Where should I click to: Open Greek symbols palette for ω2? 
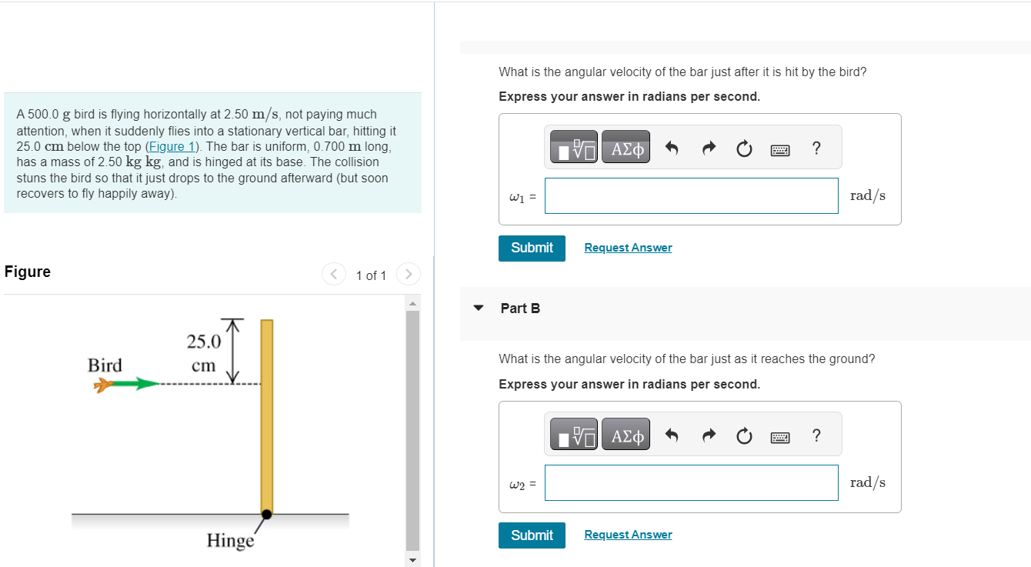point(627,436)
